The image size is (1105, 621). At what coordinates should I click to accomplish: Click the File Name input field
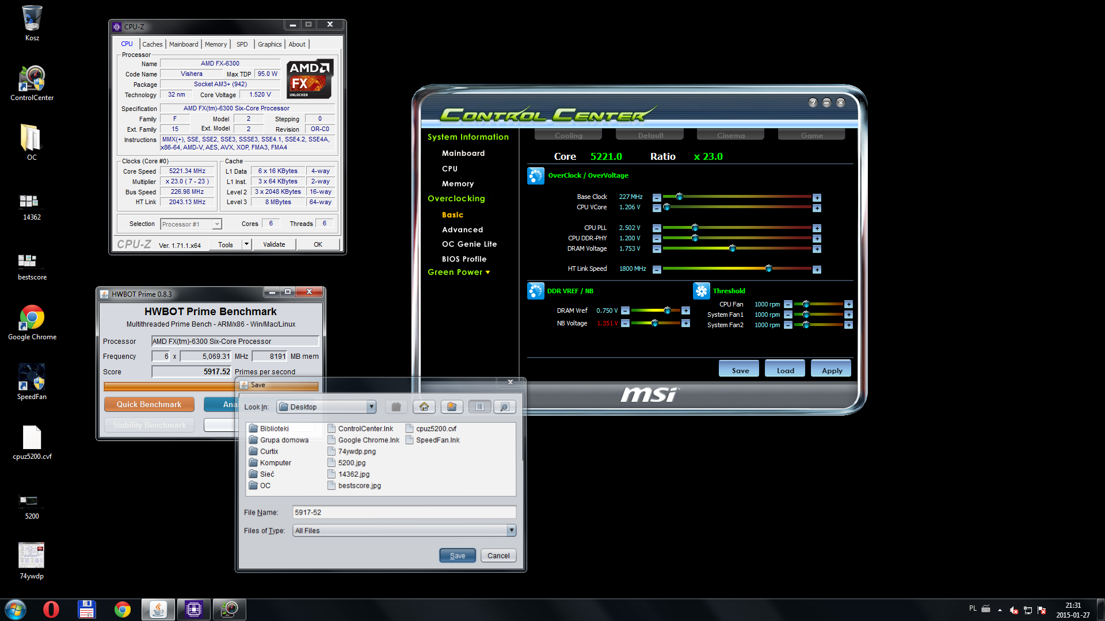pos(404,512)
